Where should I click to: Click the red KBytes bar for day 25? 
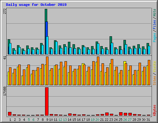[x=121, y=114]
